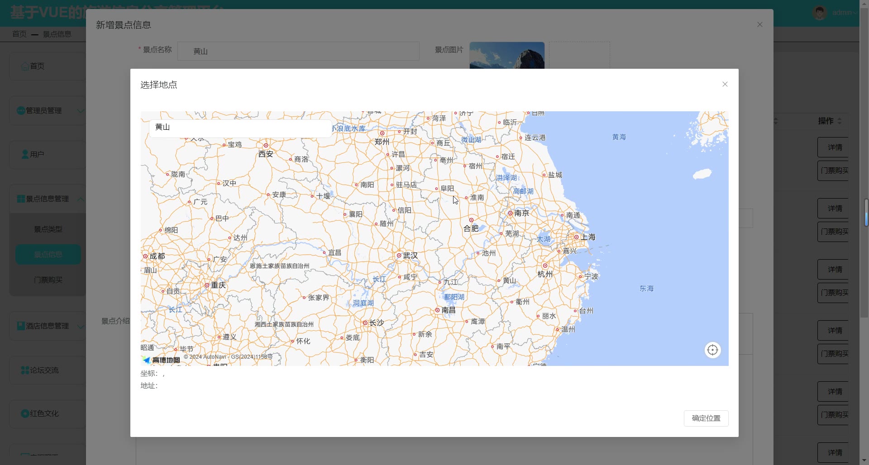Click the 上海 city marker on map
Screen dimensions: 869x465
(x=577, y=237)
